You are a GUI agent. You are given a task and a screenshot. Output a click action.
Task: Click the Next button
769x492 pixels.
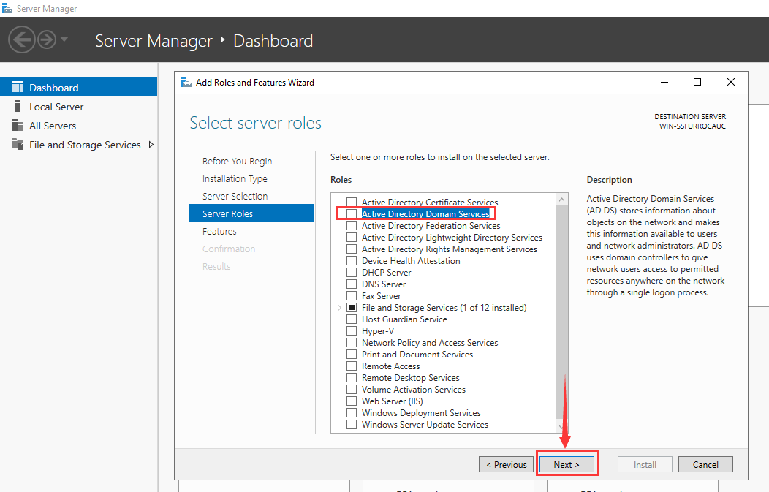click(x=567, y=465)
